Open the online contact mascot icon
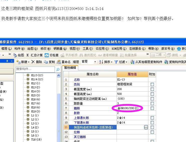Viewport: 186px width, 142px height. point(179,49)
